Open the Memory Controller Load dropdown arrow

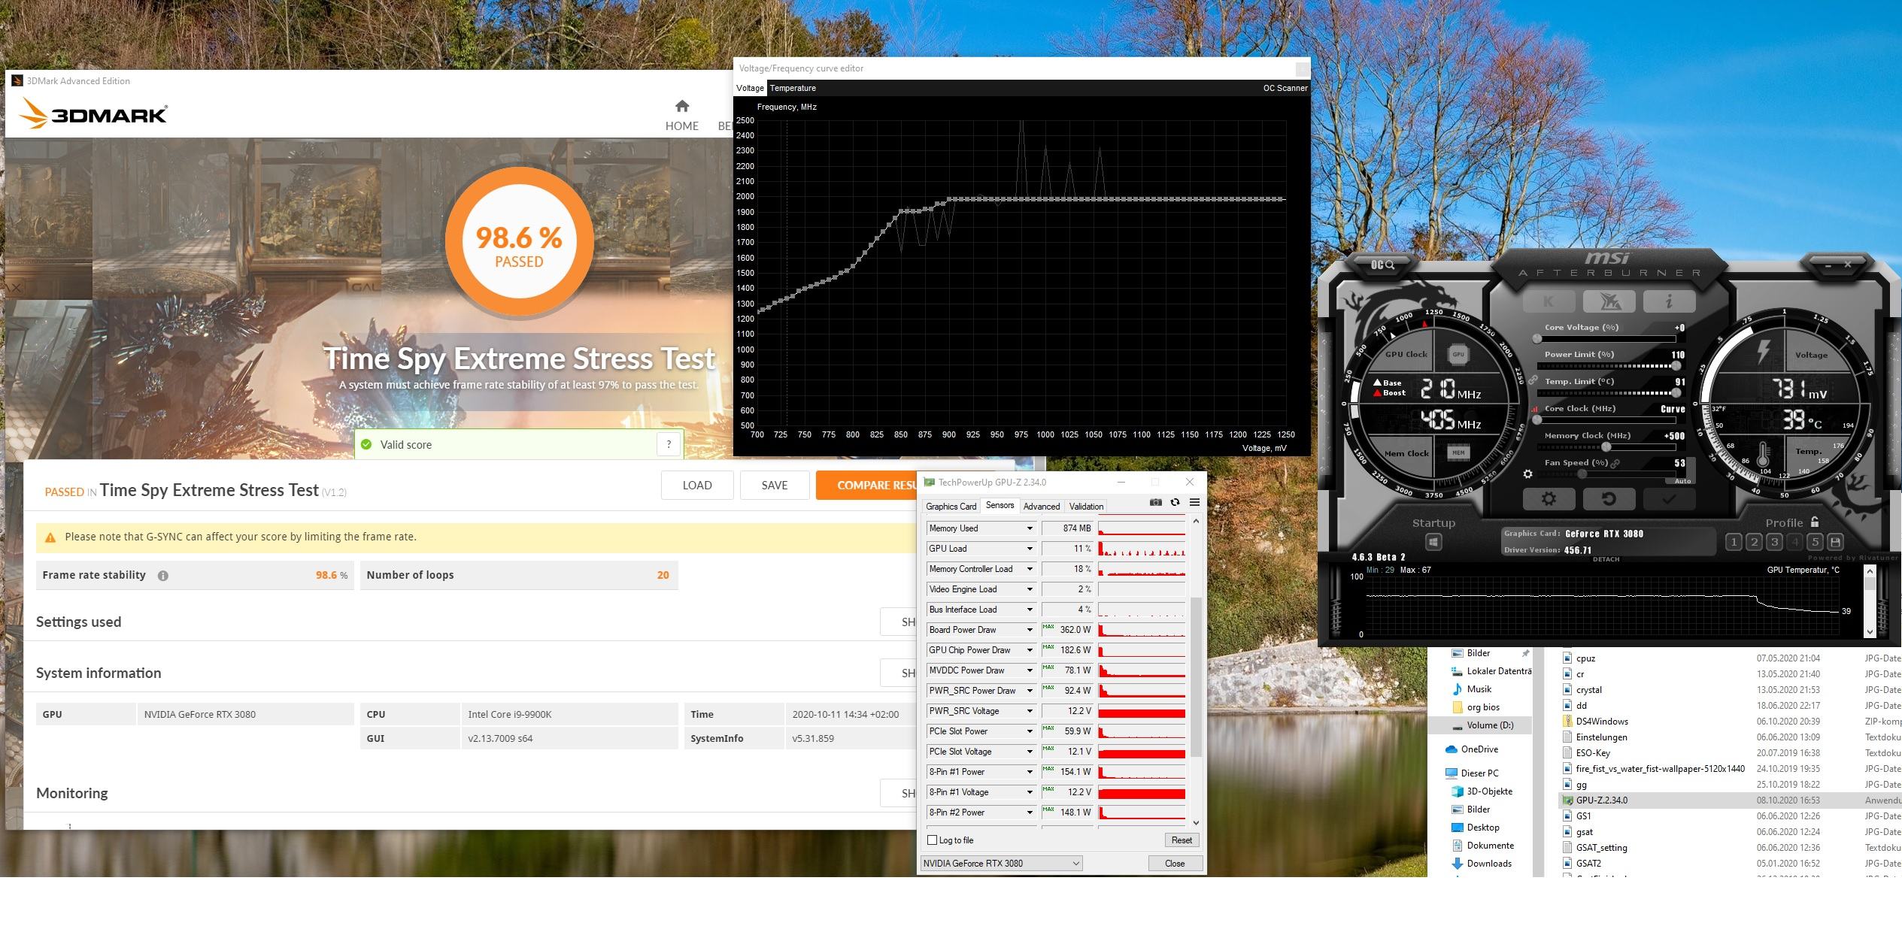coord(1030,569)
